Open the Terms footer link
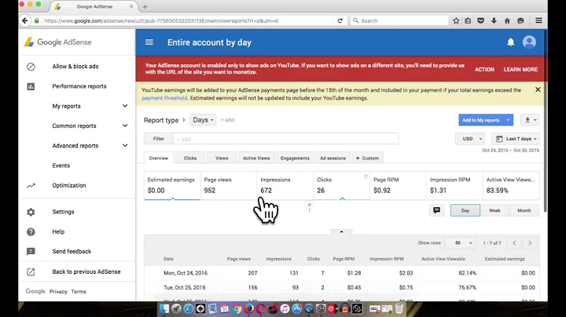566x317 pixels. [x=79, y=292]
